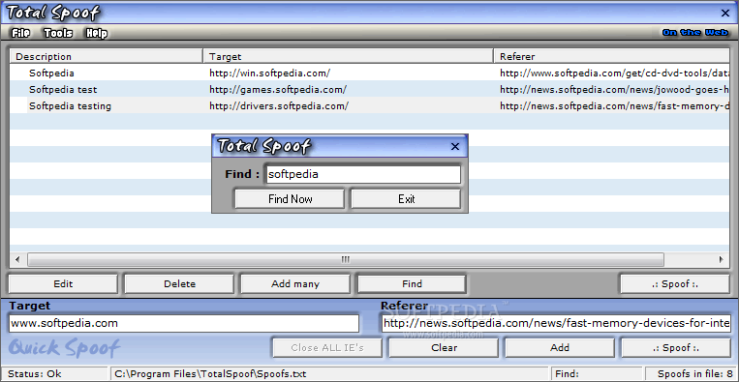
Task: Click the Find text input field
Action: (363, 174)
